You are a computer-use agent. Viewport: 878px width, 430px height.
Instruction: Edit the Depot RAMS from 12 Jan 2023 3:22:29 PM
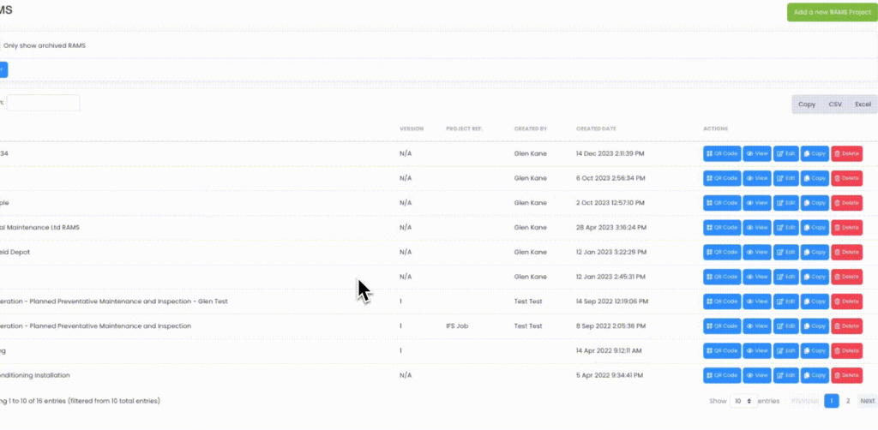[x=786, y=252]
